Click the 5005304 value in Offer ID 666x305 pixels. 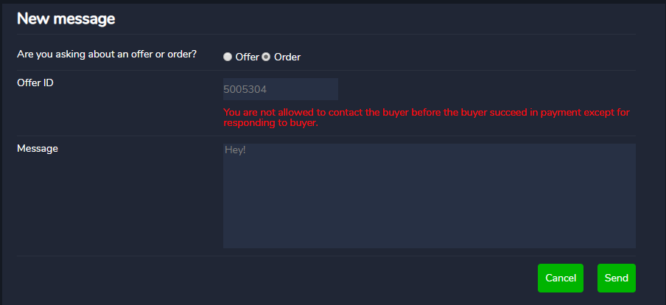[x=245, y=90]
